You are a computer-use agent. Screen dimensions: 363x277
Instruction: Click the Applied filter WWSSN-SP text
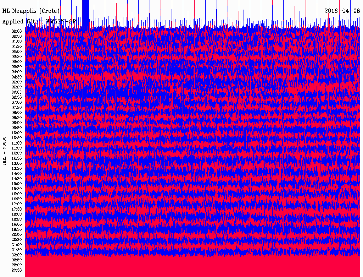click(39, 22)
